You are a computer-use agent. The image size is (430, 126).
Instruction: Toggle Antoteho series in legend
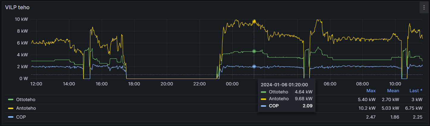click(26, 108)
